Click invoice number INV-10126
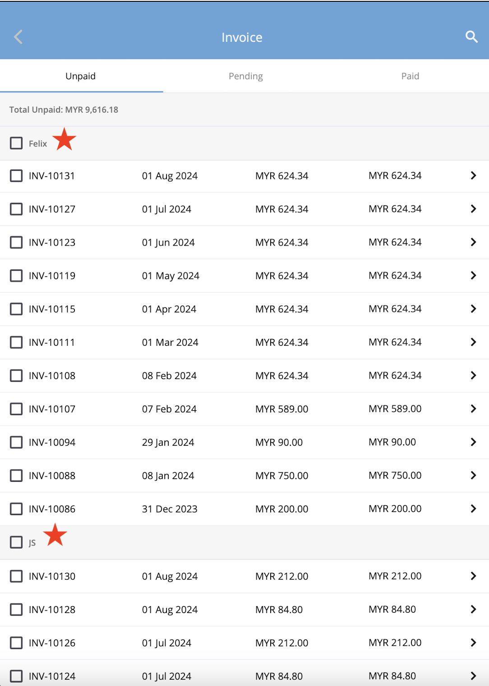The image size is (489, 686). (x=52, y=643)
